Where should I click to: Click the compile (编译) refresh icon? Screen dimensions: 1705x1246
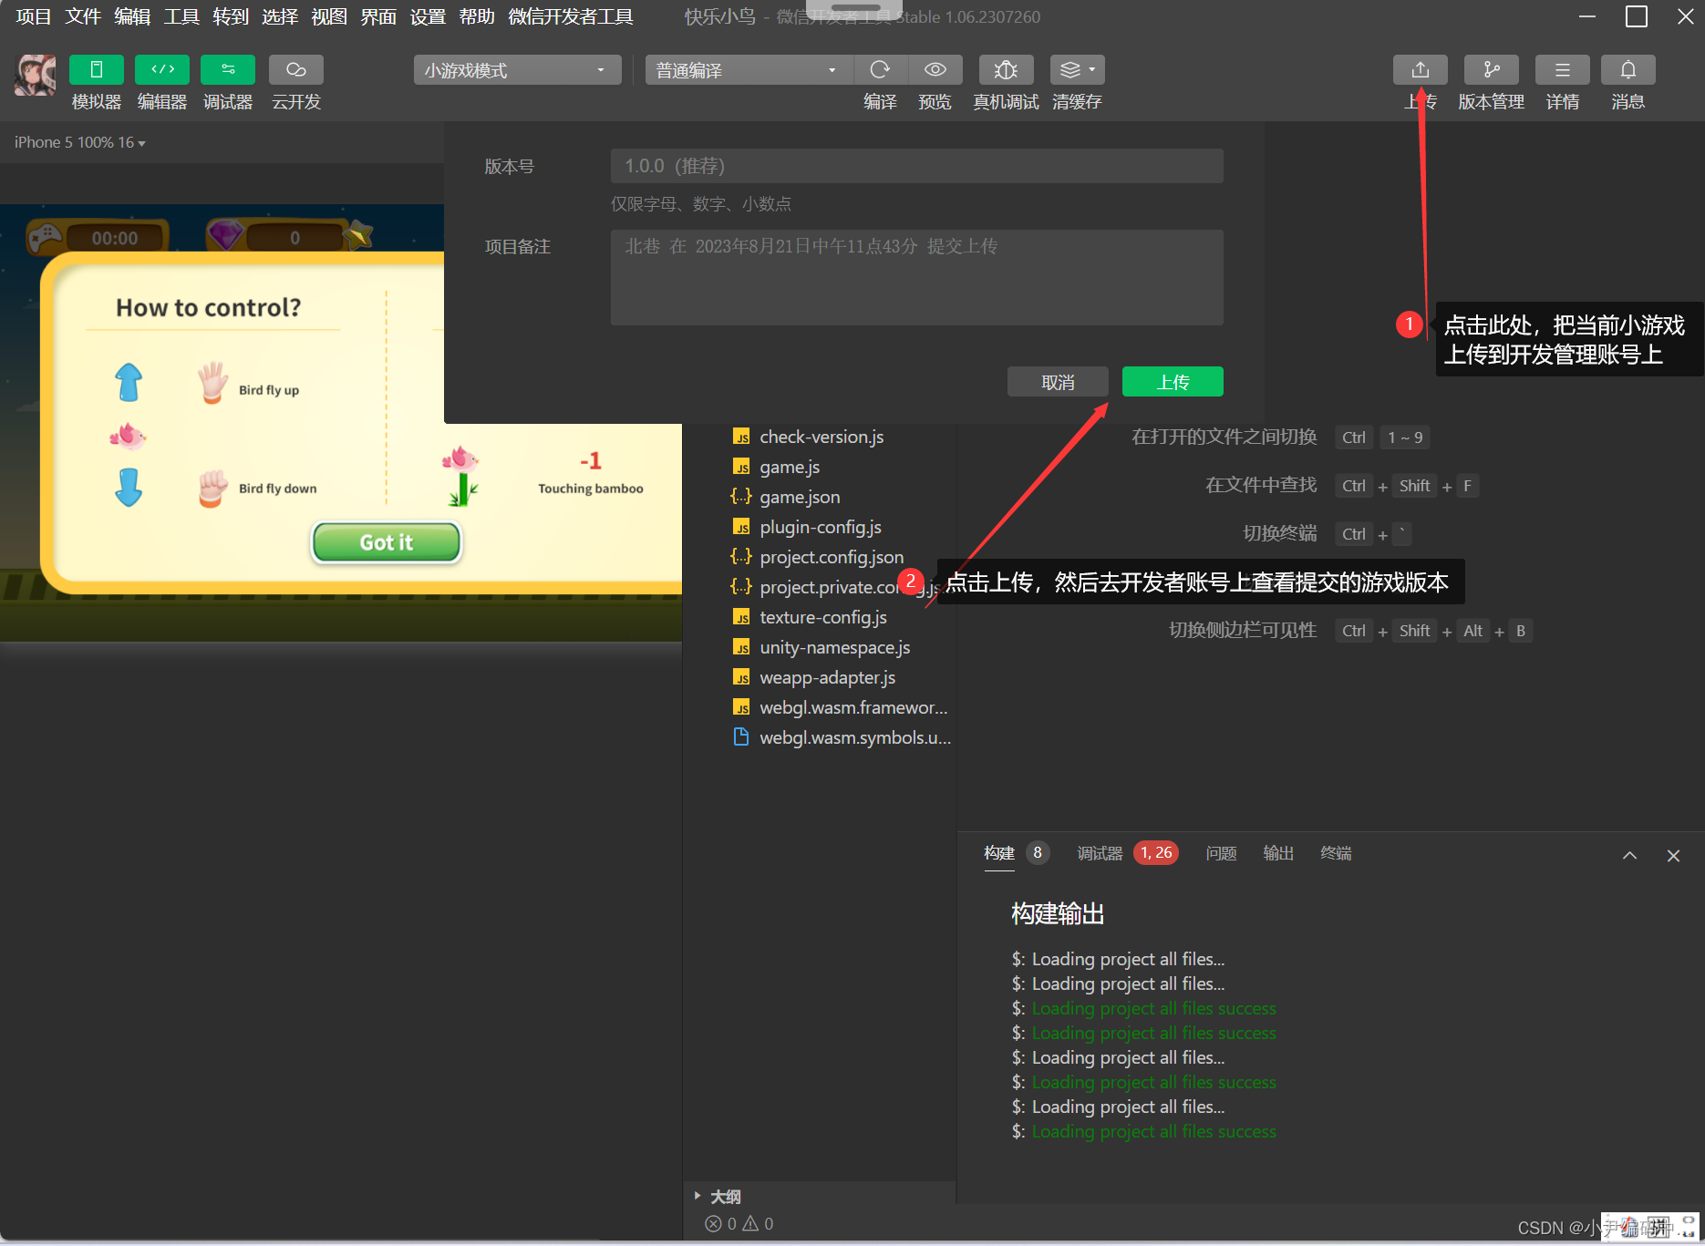880,70
